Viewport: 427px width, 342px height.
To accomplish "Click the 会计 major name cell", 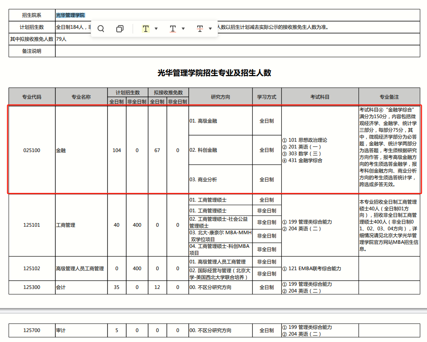I will pos(81,287).
